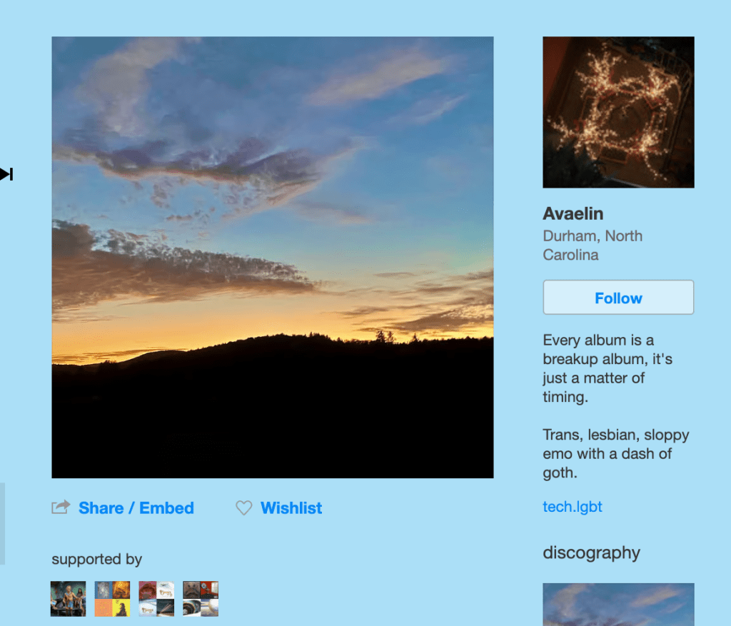View supporter avatar with red lips tile
Screen dimensions: 731x626
point(156,598)
